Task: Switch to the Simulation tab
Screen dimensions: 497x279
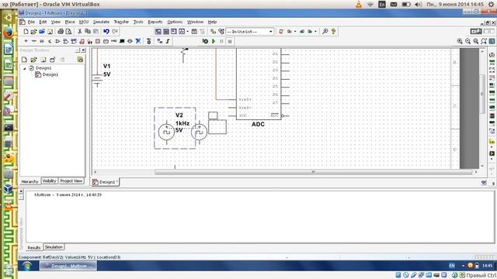Action: pyautogui.click(x=54, y=246)
